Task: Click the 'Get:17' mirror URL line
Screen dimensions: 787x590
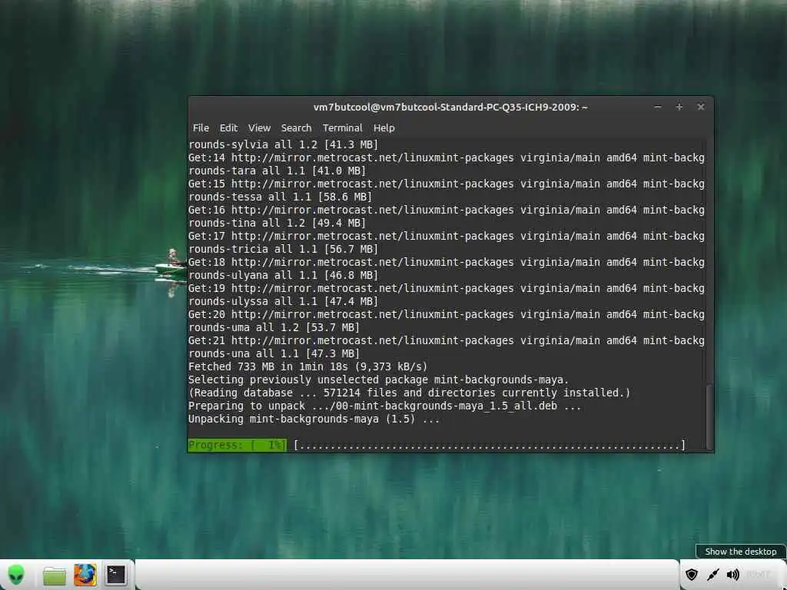Action: [447, 236]
